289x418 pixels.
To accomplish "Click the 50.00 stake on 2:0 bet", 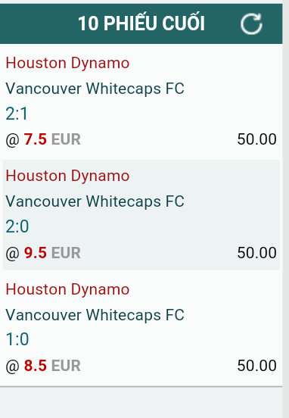I will (256, 253).
